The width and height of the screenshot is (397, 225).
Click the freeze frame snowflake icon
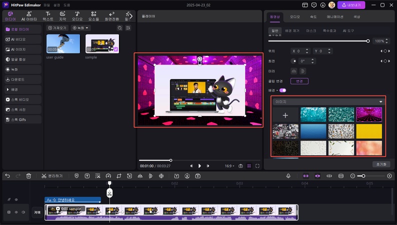coord(161,176)
